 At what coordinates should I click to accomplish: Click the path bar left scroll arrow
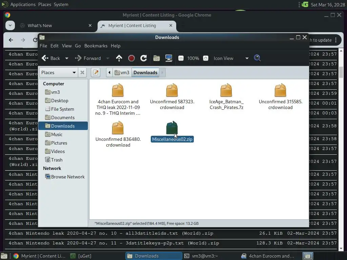[x=109, y=72]
